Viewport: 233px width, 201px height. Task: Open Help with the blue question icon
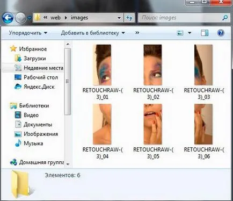pos(221,33)
